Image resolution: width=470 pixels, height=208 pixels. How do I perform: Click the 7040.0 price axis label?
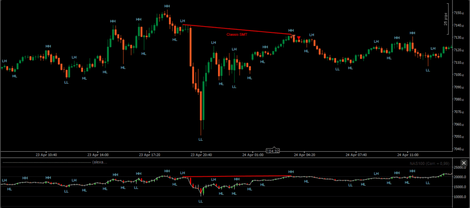click(459, 149)
